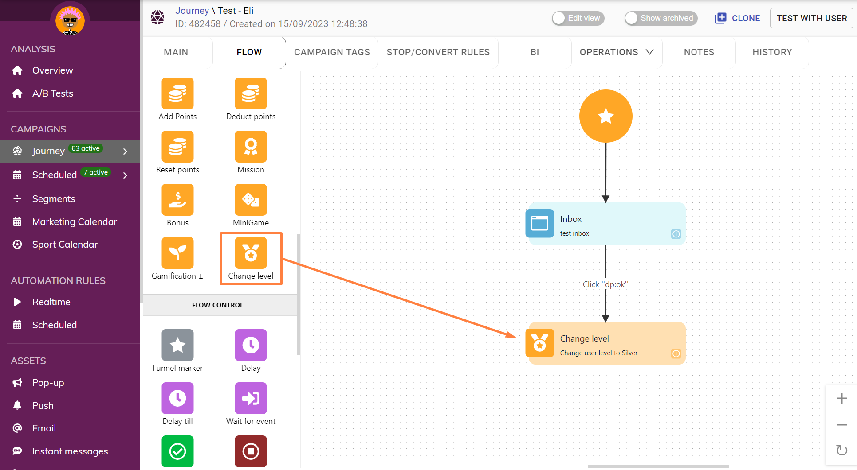This screenshot has width=857, height=470.
Task: Pick the Mission action icon
Action: click(x=251, y=147)
